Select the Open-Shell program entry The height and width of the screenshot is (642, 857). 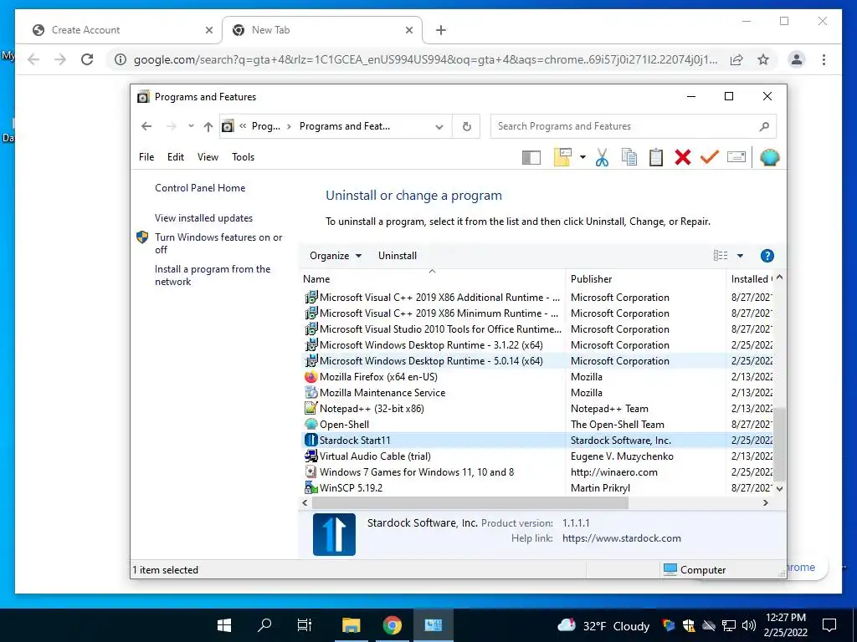pyautogui.click(x=538, y=424)
